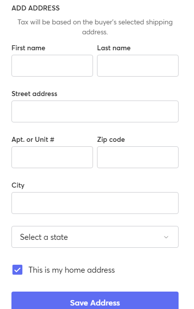Image resolution: width=194 pixels, height=309 pixels.
Task: Click the 'Last name' field label
Action: pos(114,48)
